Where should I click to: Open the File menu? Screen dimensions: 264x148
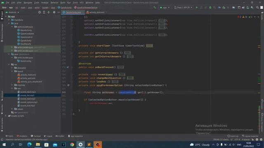(7, 3)
